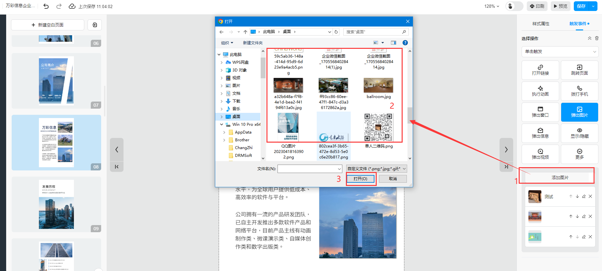Viewport: 602px width, 271px height.
Task: Select the 拨打手机 phone call action
Action: click(x=579, y=91)
